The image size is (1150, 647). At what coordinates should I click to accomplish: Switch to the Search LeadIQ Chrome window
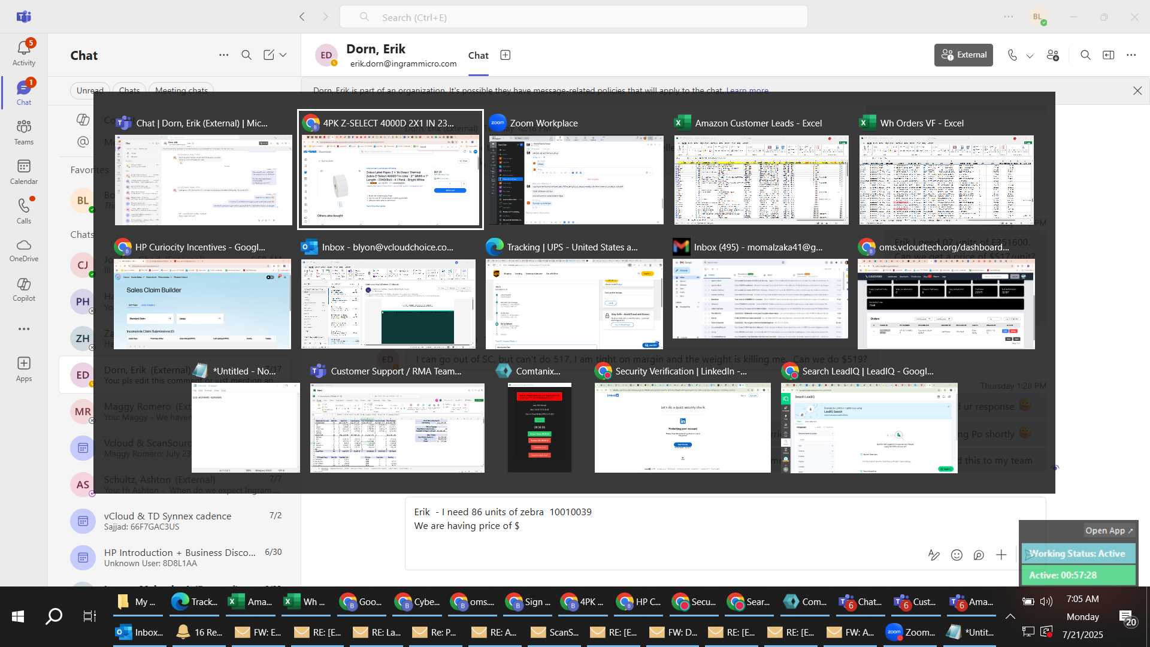point(869,419)
